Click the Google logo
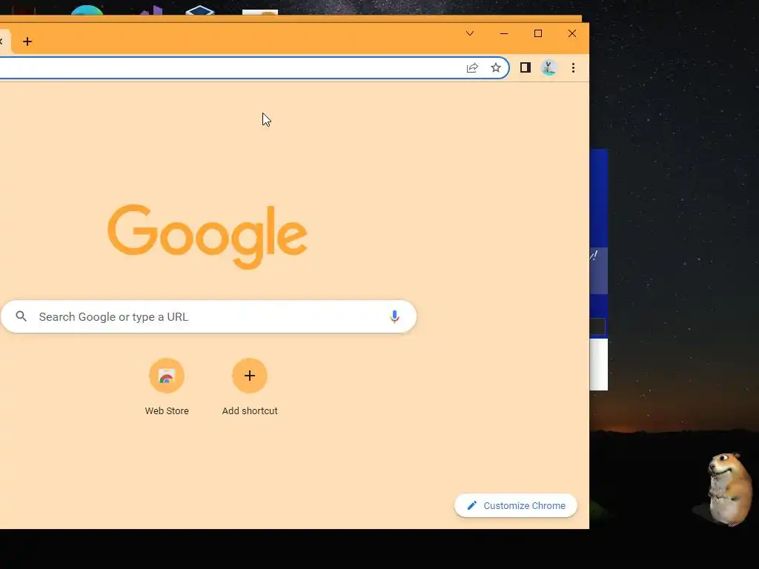 pos(208,236)
